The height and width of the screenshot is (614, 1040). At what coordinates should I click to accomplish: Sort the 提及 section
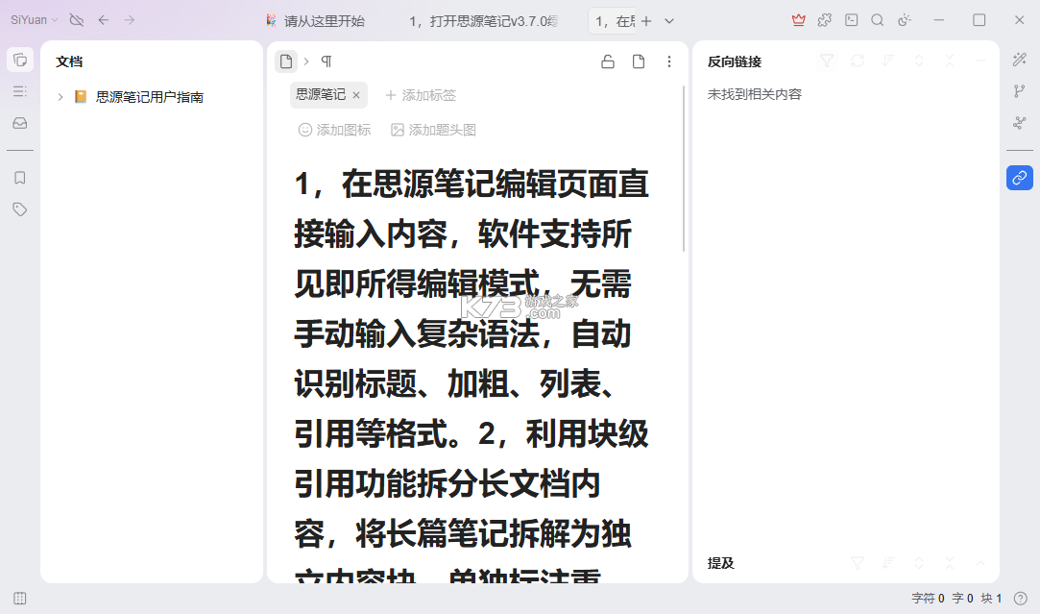click(888, 563)
